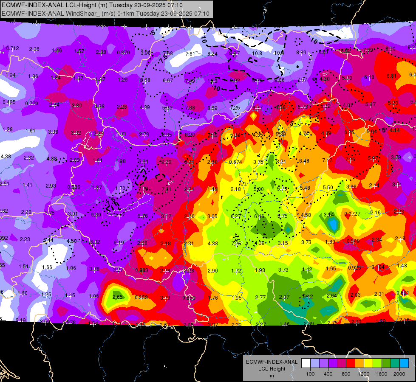Select the number 2.07 on the map
Viewport: 416px width, 382px height.
284,297
